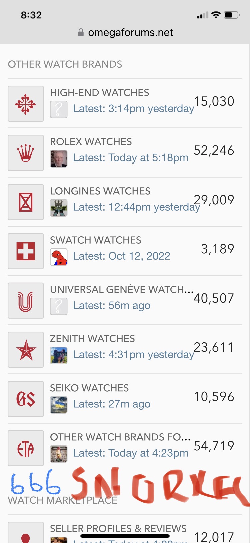Open the Rolex Watches forum title
This screenshot has width=250, height=543.
pos(91,142)
